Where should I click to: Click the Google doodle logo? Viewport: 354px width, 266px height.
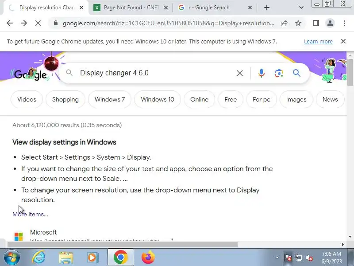(x=31, y=74)
